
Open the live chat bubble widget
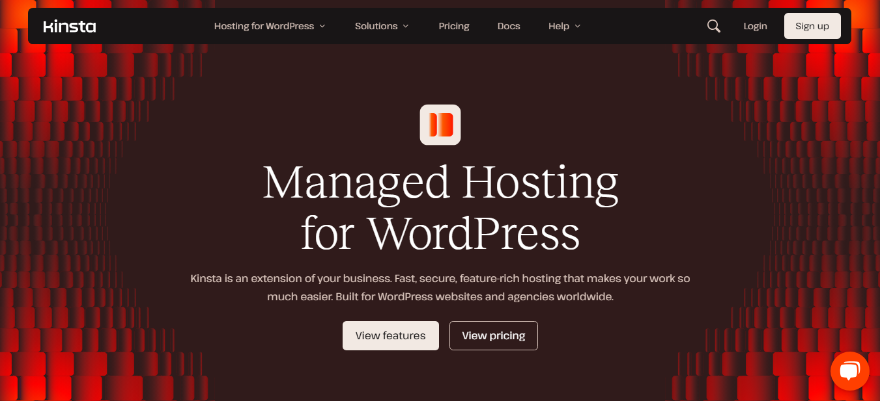(849, 371)
